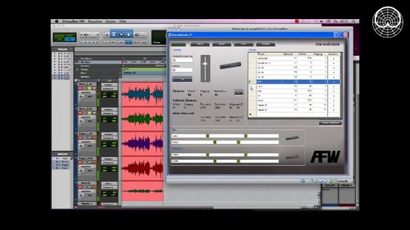This screenshot has width=410, height=230.
Task: Open the input path selector of the blue waveform track
Action: pos(109,85)
